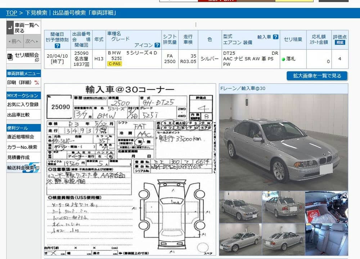
Task: Click 落札 result text
Action: 291,59
